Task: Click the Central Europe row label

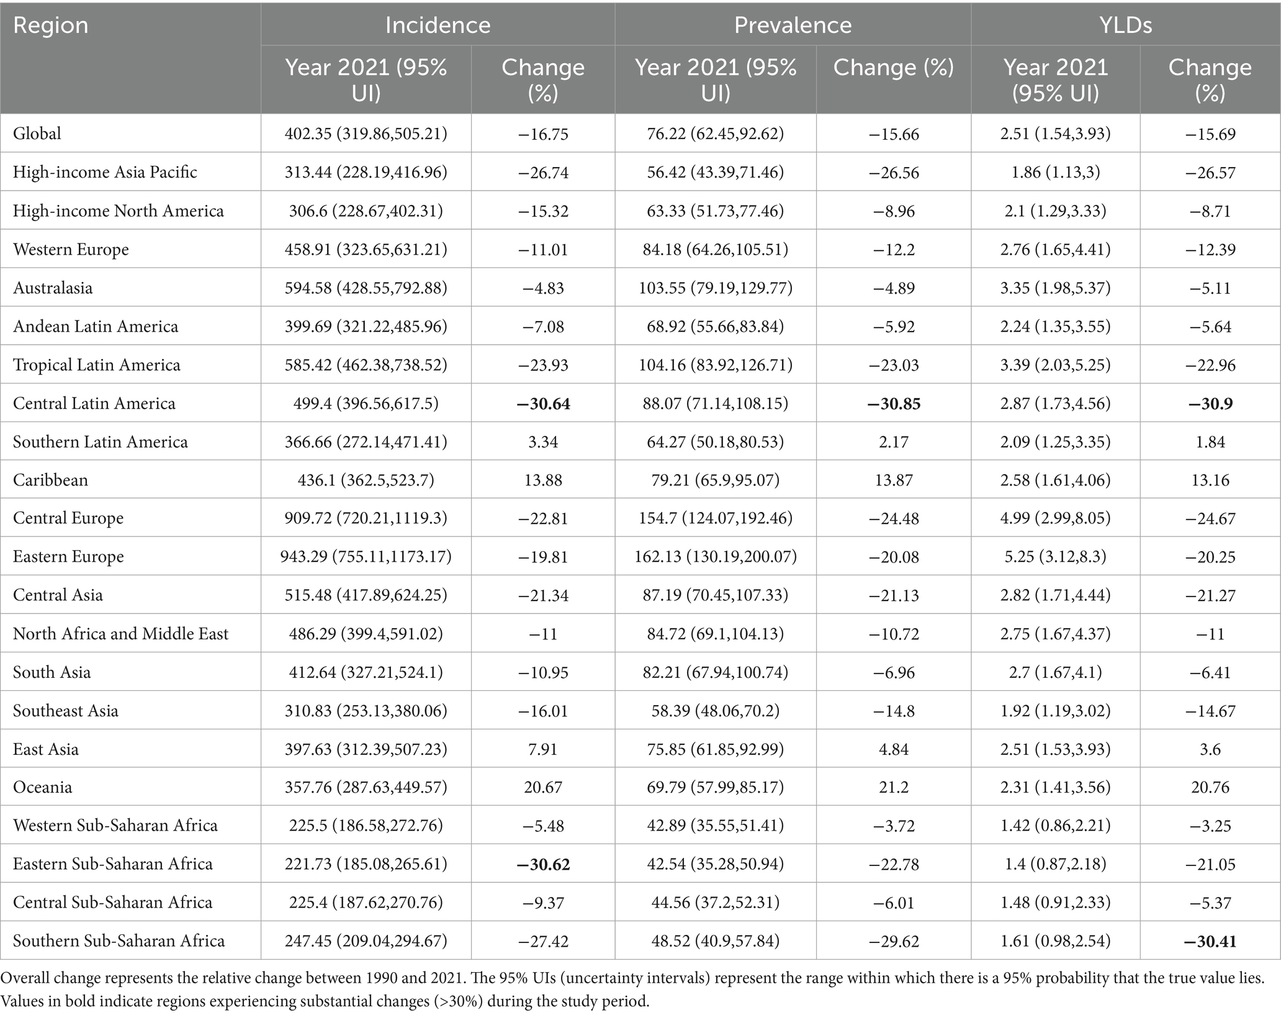Action: [68, 518]
